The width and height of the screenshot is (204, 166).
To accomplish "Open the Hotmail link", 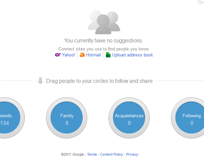I will pos(93,55).
